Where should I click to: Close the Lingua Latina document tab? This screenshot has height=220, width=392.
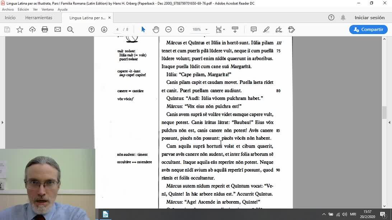coord(109,18)
